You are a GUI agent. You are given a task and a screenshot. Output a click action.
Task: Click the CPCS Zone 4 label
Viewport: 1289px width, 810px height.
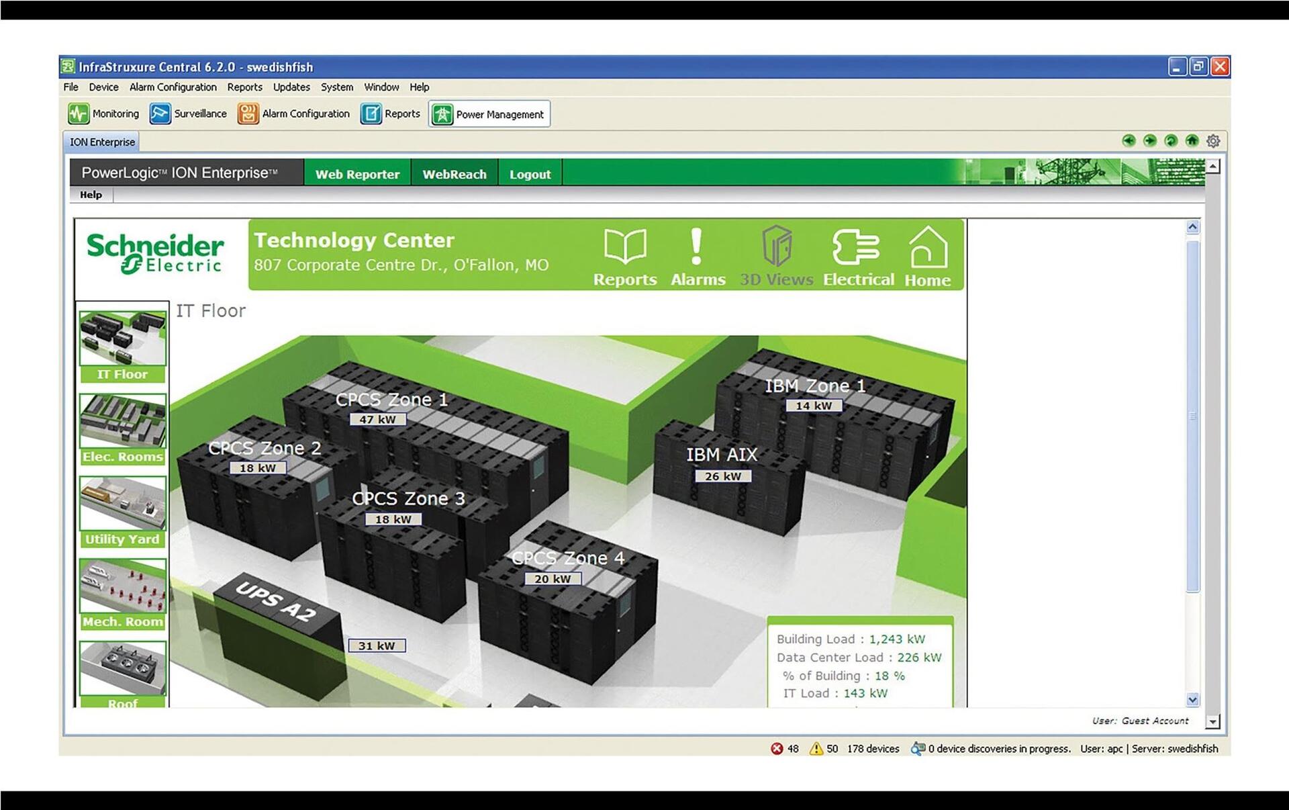click(568, 557)
